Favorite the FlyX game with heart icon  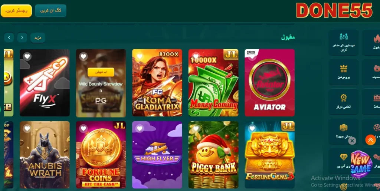(x=27, y=57)
